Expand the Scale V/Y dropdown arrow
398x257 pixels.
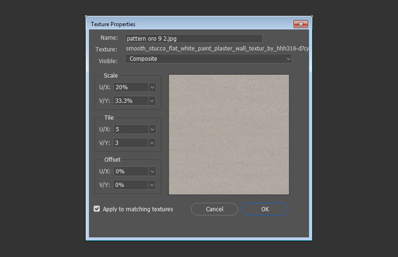152,101
